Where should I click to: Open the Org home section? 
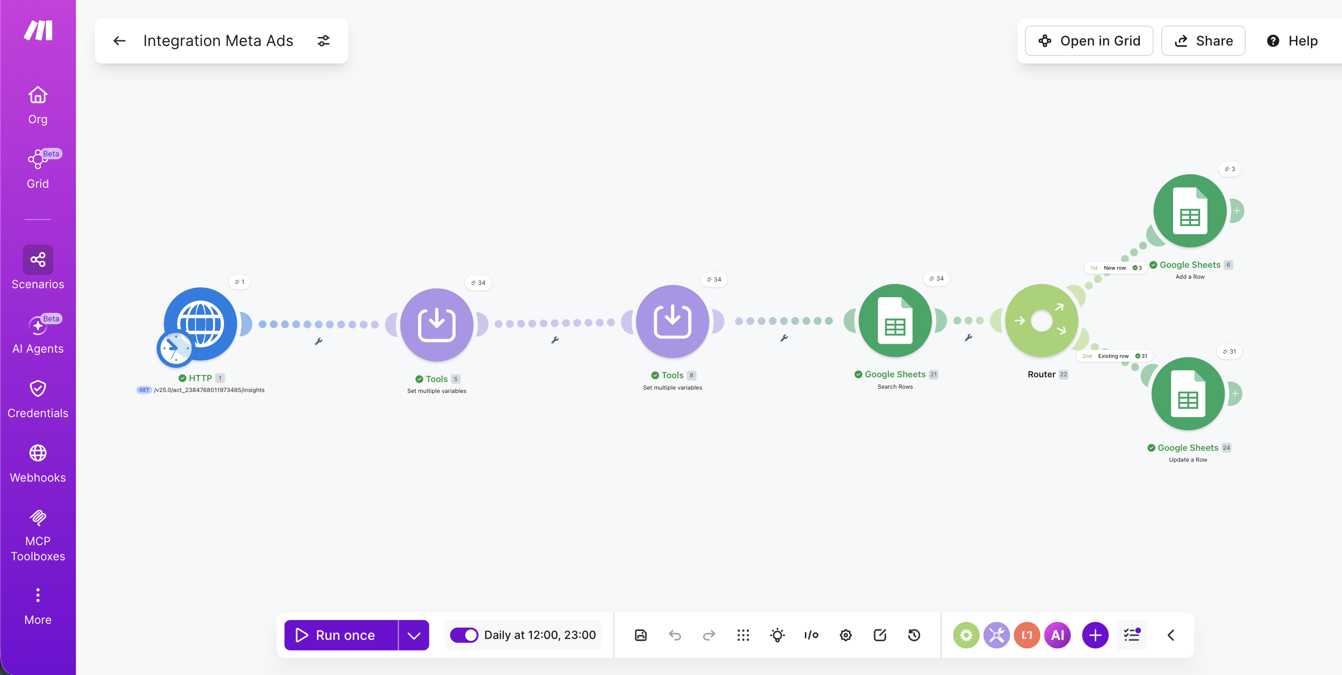click(37, 105)
